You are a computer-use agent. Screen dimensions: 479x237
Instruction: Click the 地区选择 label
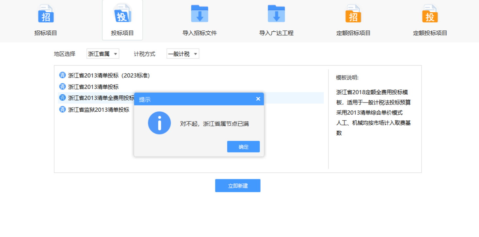point(65,54)
